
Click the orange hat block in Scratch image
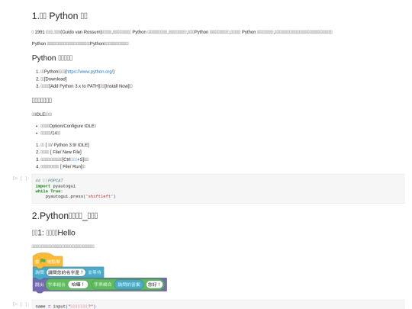tap(47, 259)
